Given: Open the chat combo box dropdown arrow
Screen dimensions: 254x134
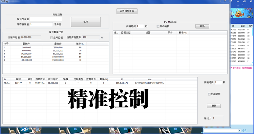Looking at the screenshot, I should tap(239, 130).
